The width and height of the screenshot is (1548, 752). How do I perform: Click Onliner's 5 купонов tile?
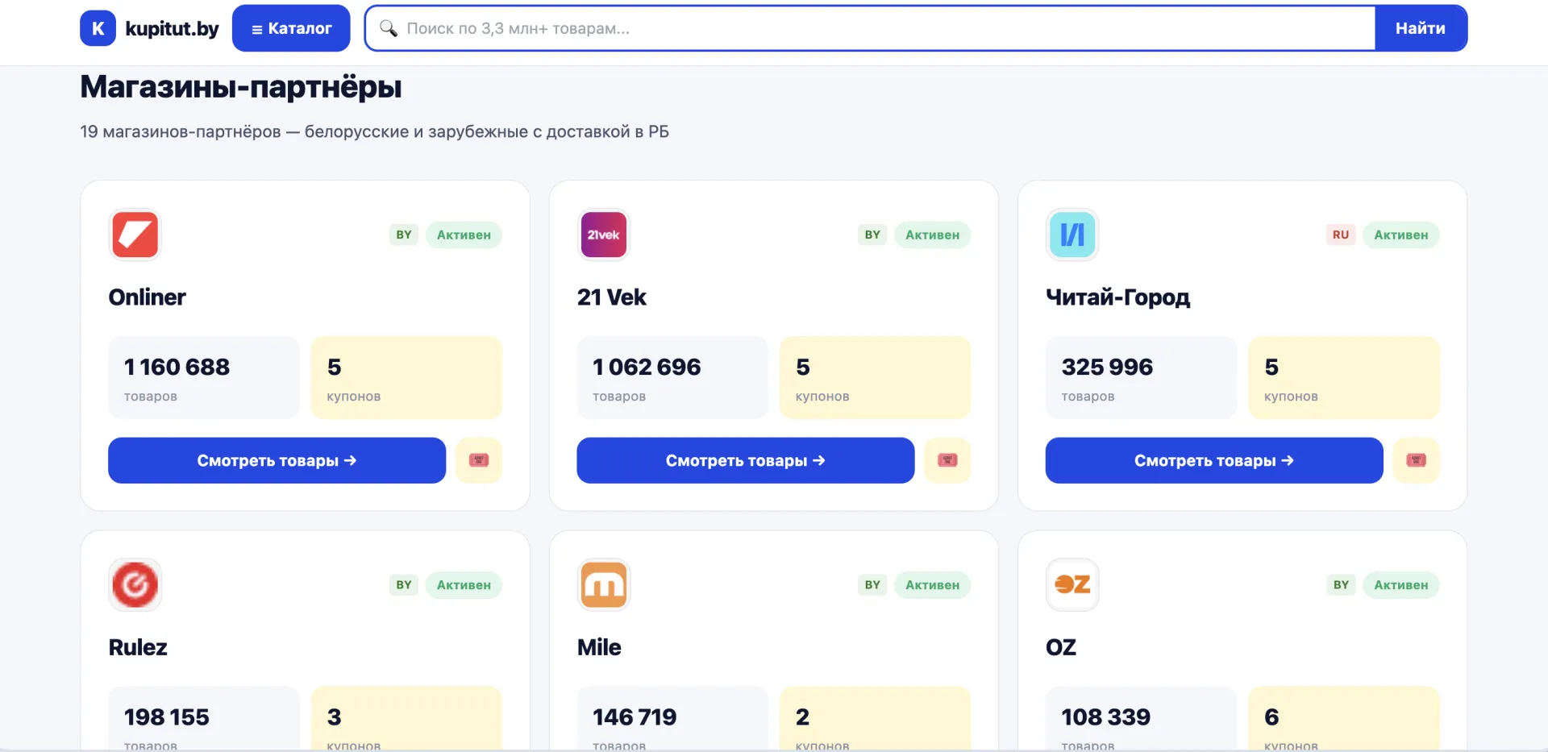[406, 378]
